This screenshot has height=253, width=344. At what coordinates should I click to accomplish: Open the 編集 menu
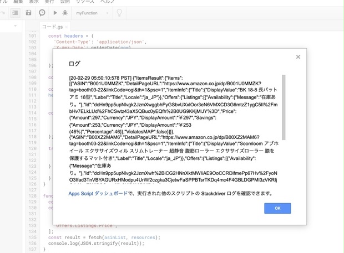[x=18, y=2]
